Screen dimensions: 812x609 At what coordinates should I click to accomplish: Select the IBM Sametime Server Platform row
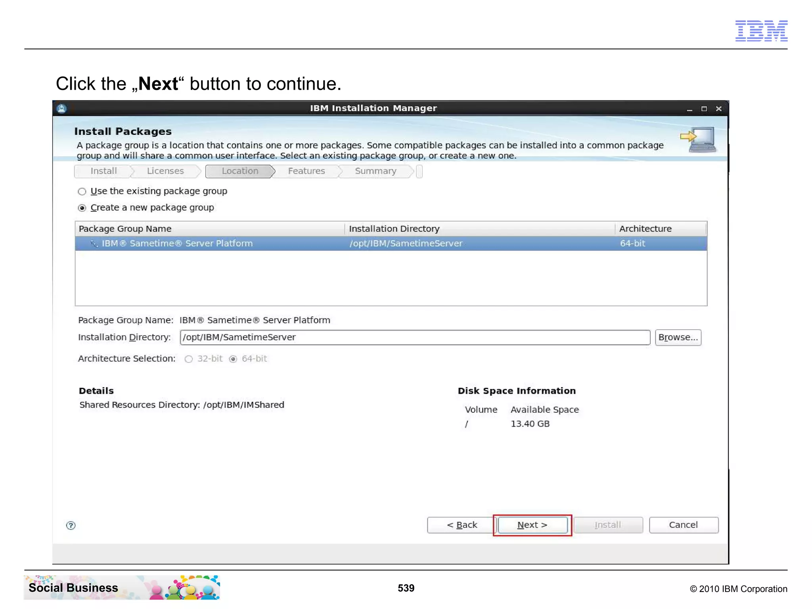tap(391, 243)
